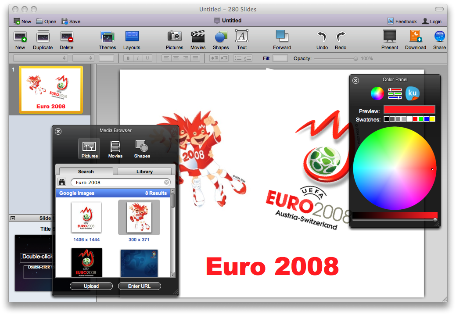Pick the blue swatch
The width and height of the screenshot is (456, 315).
[426, 119]
